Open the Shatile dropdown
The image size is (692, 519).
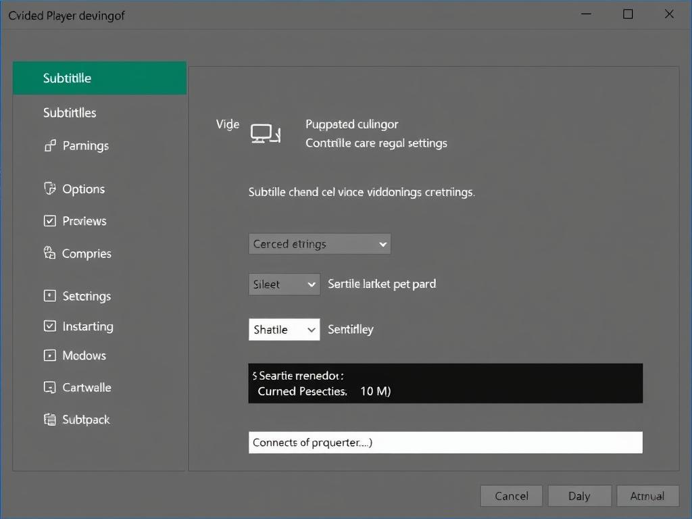tap(285, 330)
